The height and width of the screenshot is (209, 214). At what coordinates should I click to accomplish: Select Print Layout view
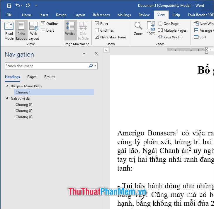21,31
